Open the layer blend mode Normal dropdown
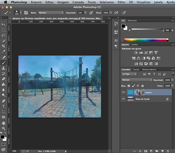Screen dimensions: 175x153 [x=137, y=80]
